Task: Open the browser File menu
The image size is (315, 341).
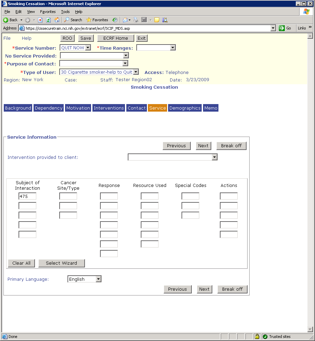Action: (x=7, y=12)
